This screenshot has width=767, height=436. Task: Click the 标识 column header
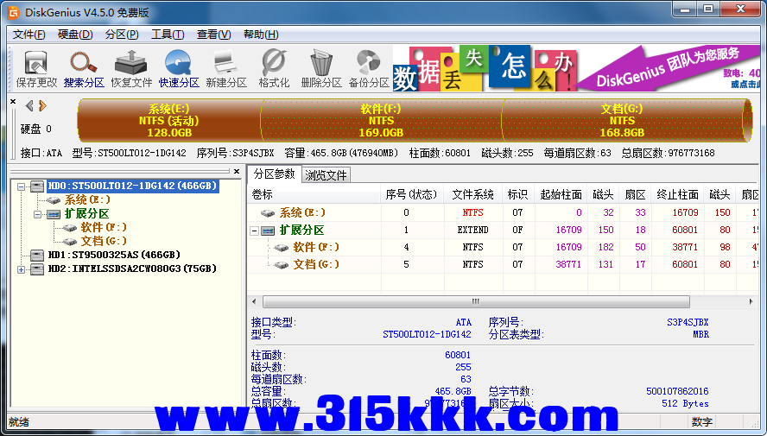pyautogui.click(x=518, y=194)
